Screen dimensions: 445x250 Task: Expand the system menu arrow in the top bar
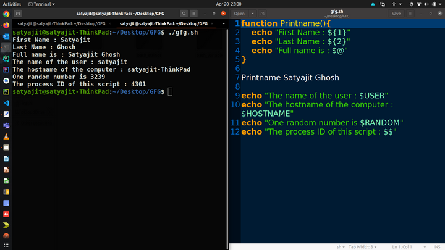(x=440, y=4)
